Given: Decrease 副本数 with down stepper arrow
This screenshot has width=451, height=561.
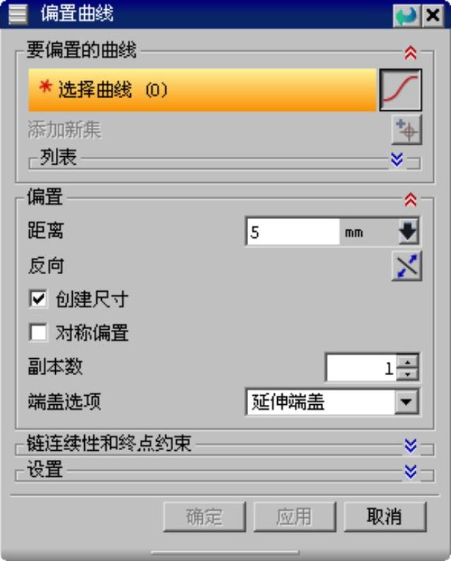Looking at the screenshot, I should pyautogui.click(x=408, y=374).
